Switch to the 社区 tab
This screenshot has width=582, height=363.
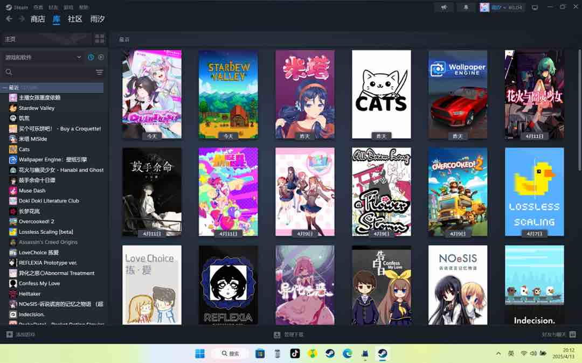point(74,19)
